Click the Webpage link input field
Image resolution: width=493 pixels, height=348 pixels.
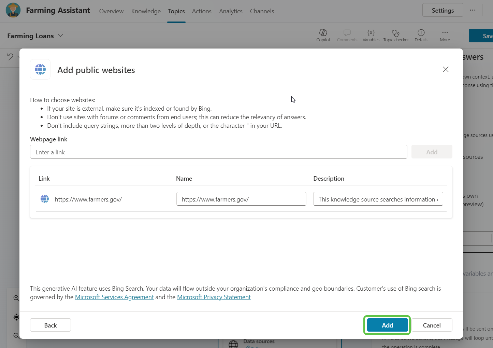[x=218, y=152]
